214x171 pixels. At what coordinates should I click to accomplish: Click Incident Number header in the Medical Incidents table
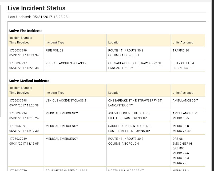point(21,88)
